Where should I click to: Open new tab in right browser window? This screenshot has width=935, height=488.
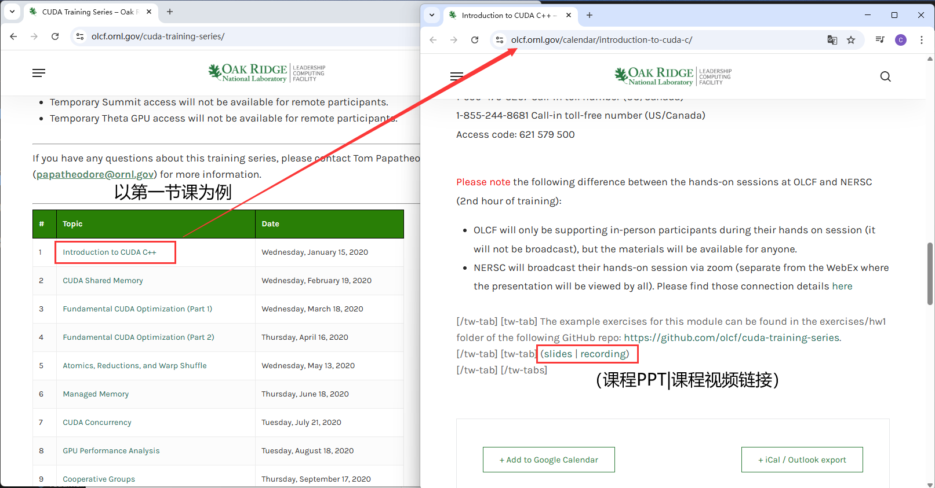[590, 15]
